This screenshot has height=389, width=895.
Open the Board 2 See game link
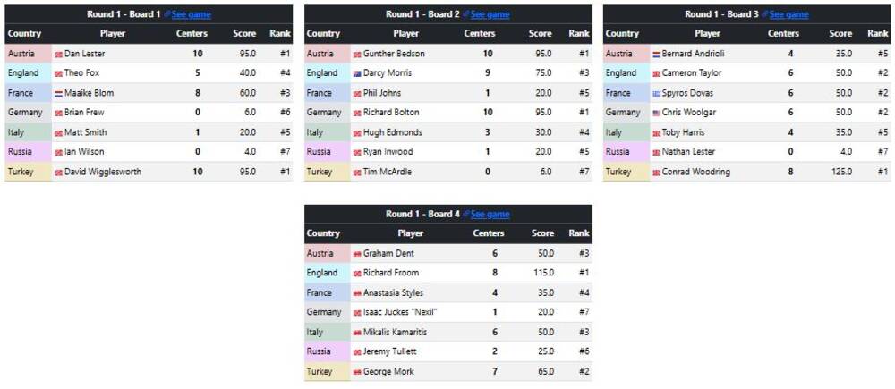[490, 14]
